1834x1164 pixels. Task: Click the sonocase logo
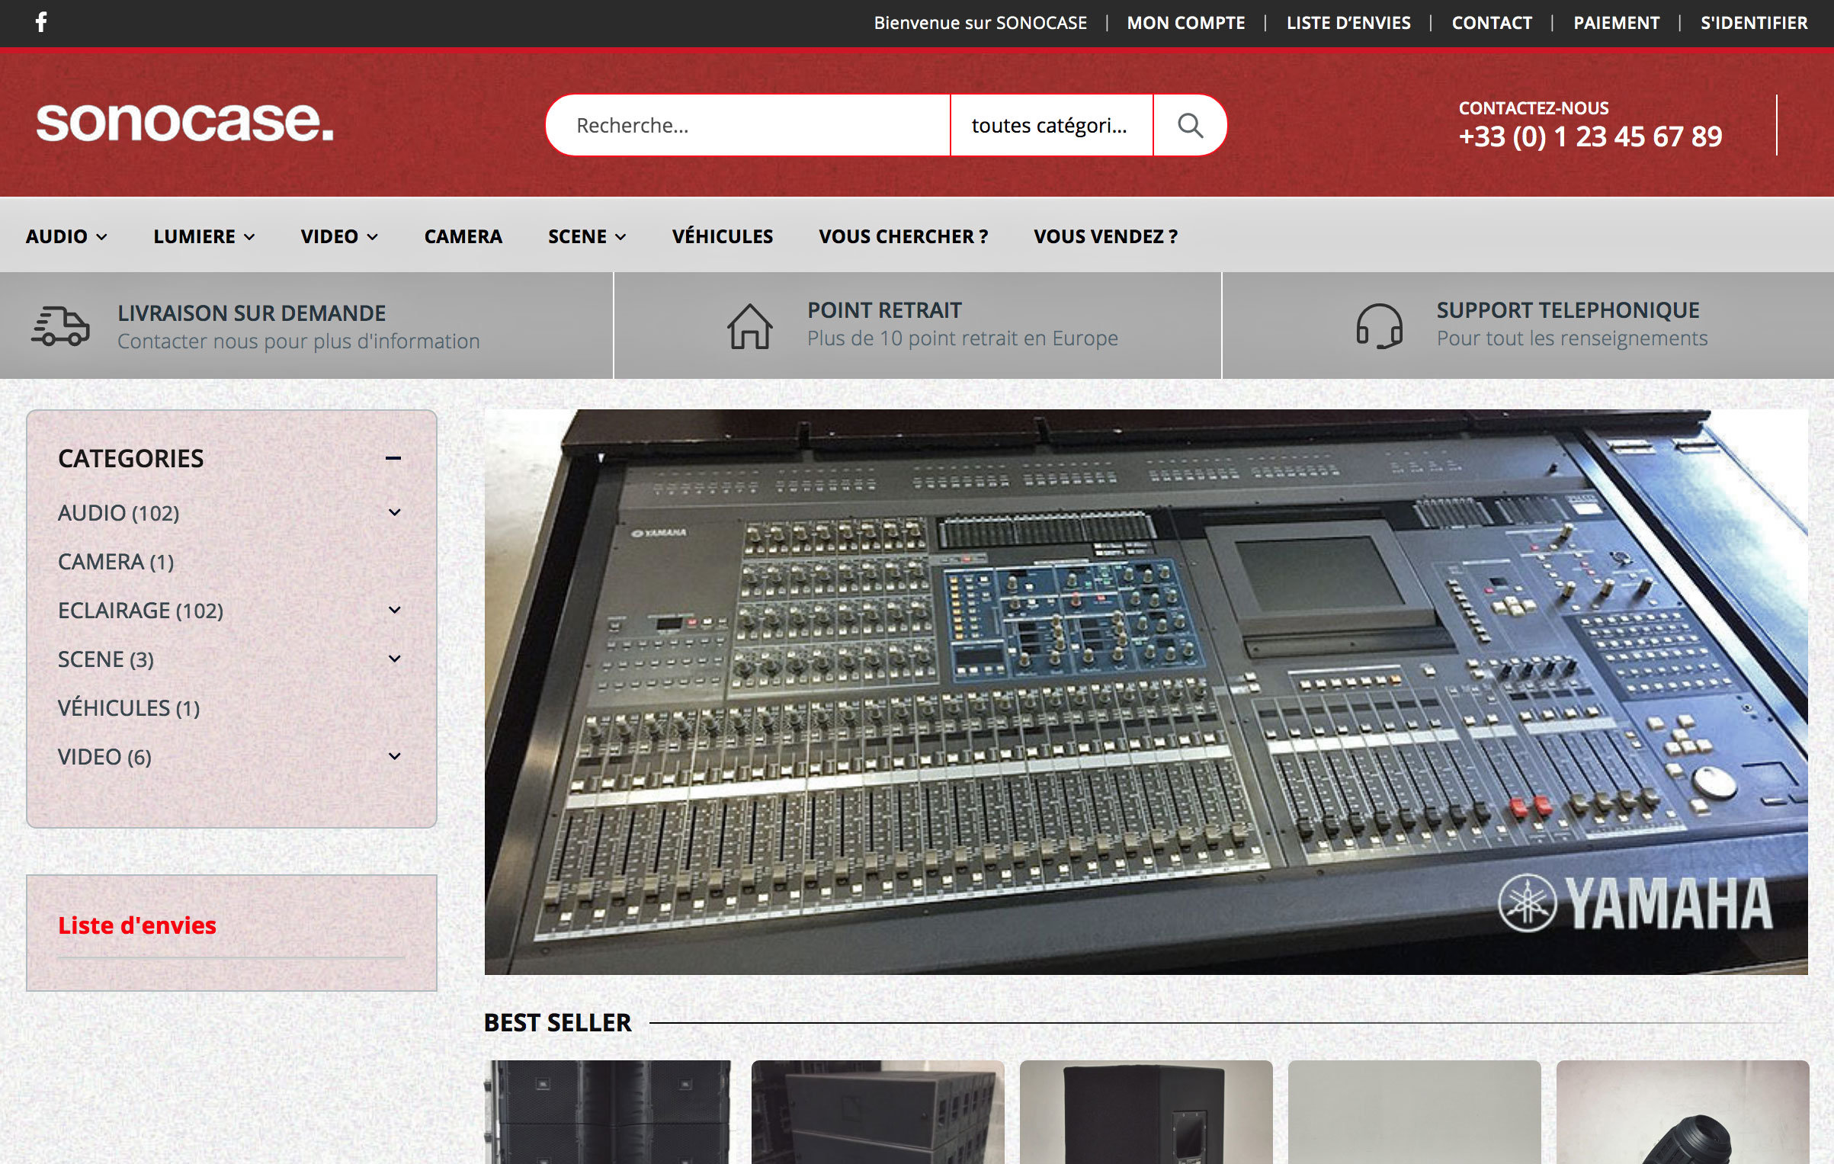point(185,122)
